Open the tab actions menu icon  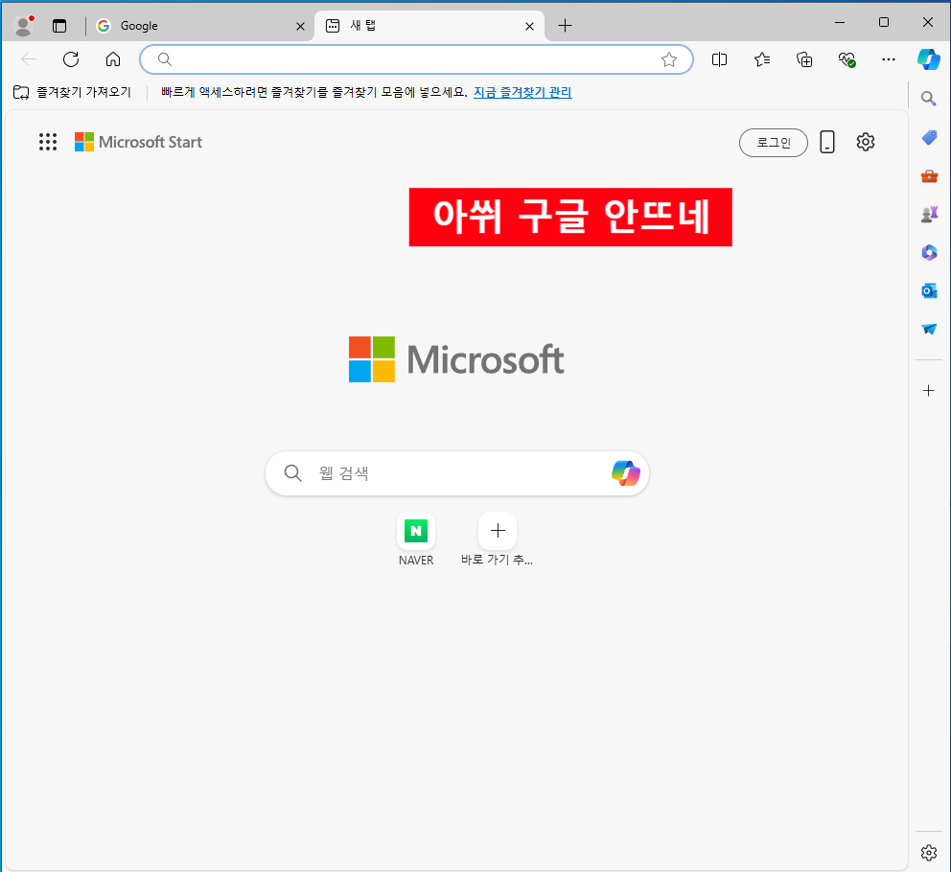[x=59, y=26]
